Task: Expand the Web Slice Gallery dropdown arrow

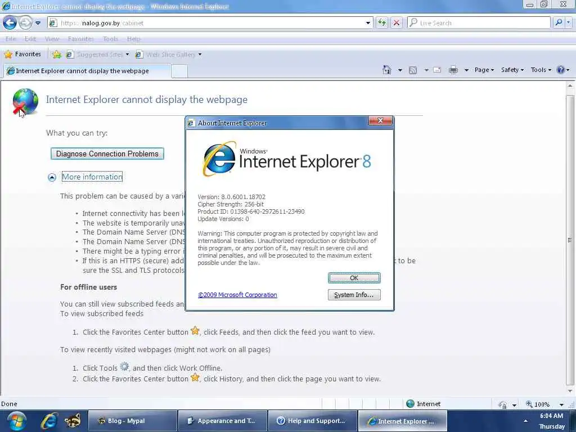Action: coord(200,55)
